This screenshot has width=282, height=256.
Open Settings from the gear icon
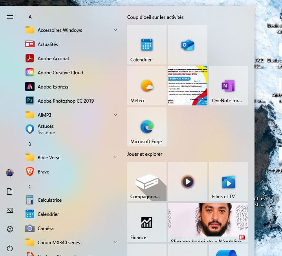point(10,229)
